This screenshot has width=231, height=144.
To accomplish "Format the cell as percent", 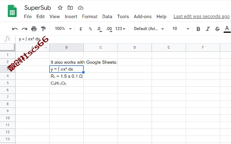I will tap(90, 29).
